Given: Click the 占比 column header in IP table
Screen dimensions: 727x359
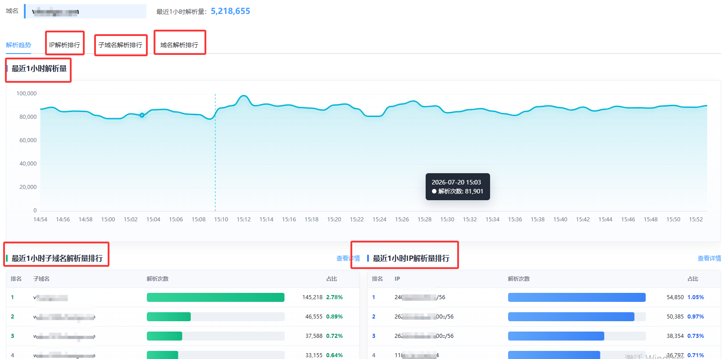Looking at the screenshot, I should click(x=693, y=279).
